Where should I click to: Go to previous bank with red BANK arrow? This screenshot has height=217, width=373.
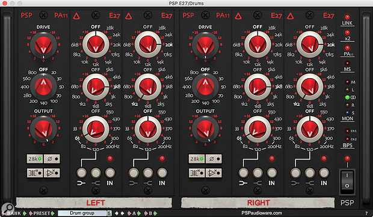[x=3, y=213]
